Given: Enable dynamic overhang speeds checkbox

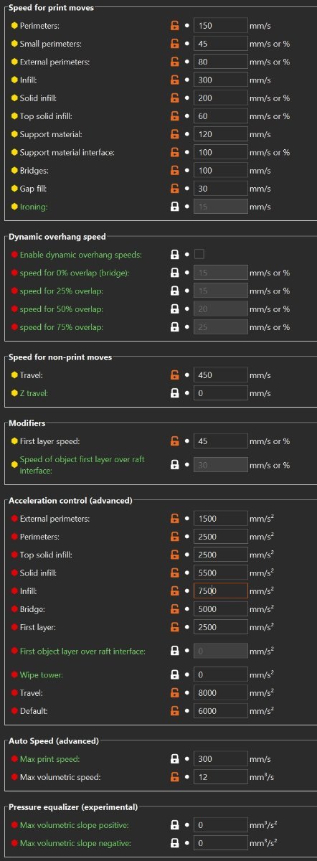Looking at the screenshot, I should 199,254.
